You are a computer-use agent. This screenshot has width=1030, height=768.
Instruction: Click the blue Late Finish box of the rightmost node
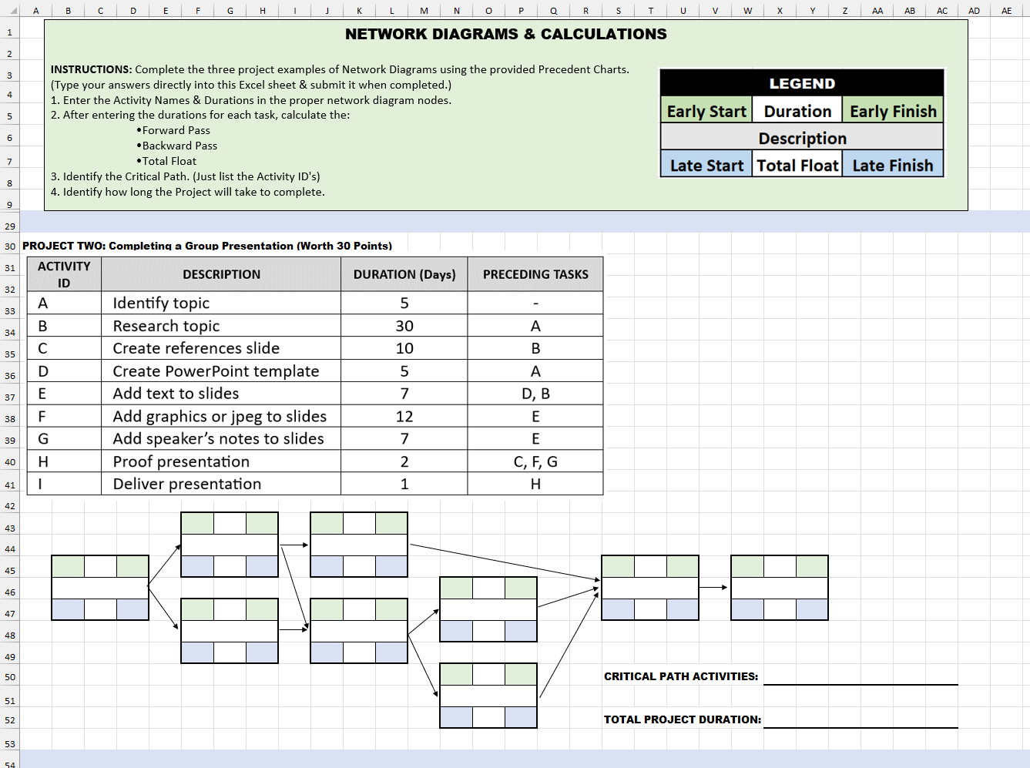click(811, 609)
